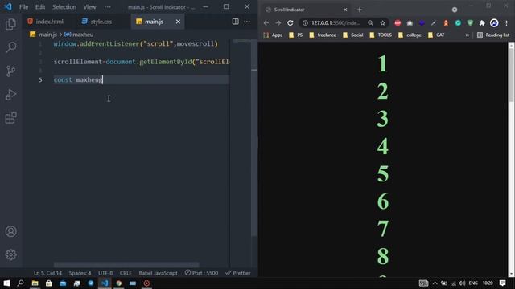Open the View menu
Screen dimensions: 515x289
(x=89, y=7)
